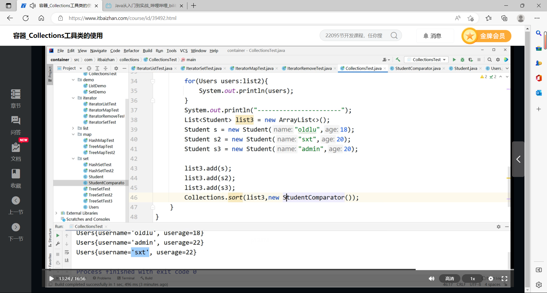Open the browser home page
Image resolution: width=547 pixels, height=293 pixels.
pyautogui.click(x=41, y=18)
